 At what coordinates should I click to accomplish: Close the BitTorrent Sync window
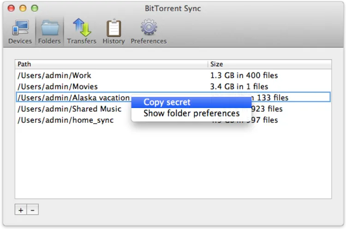(x=12, y=8)
